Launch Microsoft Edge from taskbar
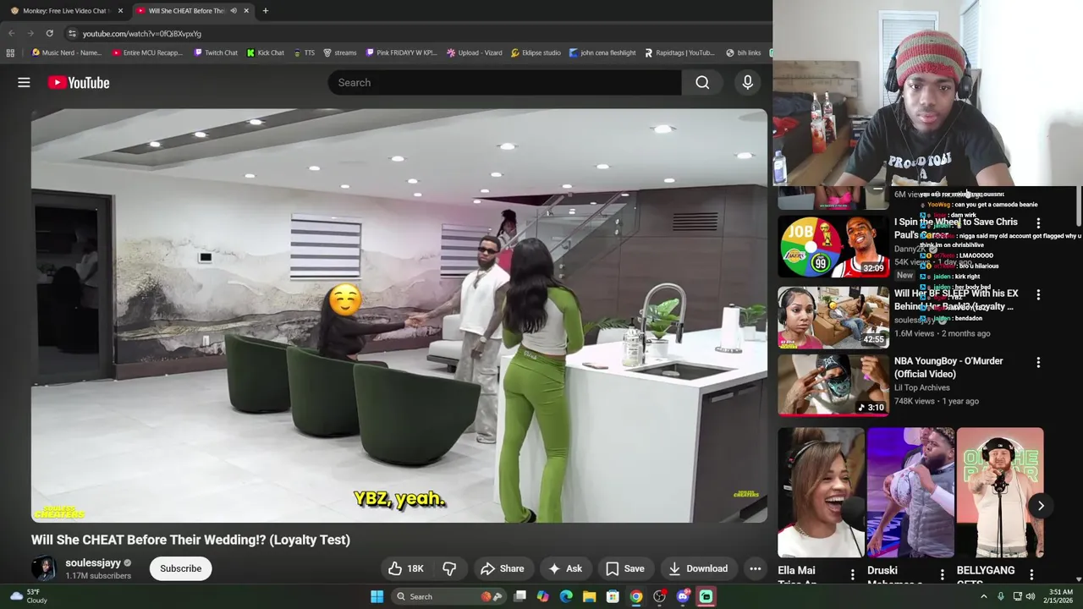Image resolution: width=1083 pixels, height=609 pixels. 566,596
